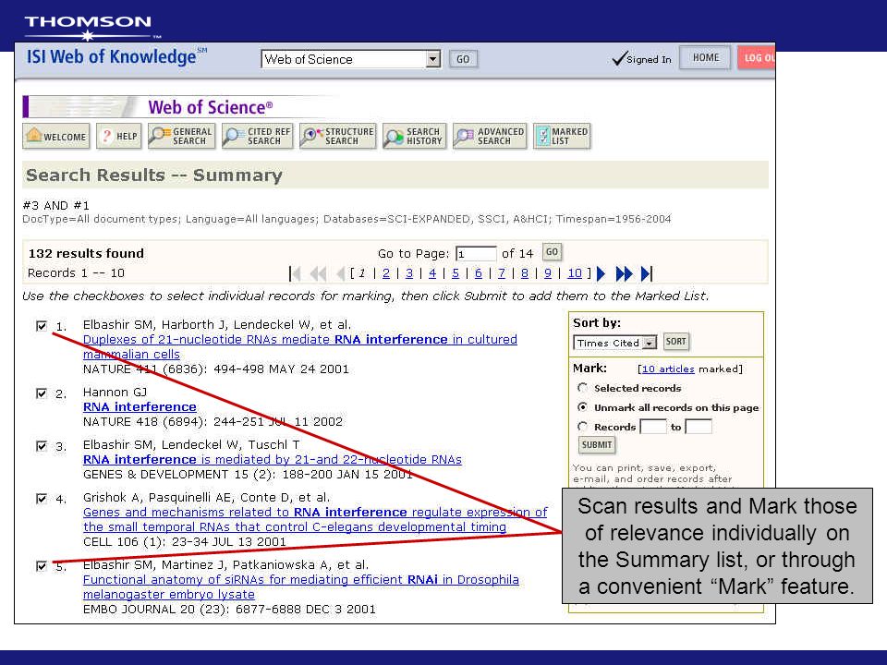
Task: Go to results page 6
Action: pyautogui.click(x=478, y=273)
